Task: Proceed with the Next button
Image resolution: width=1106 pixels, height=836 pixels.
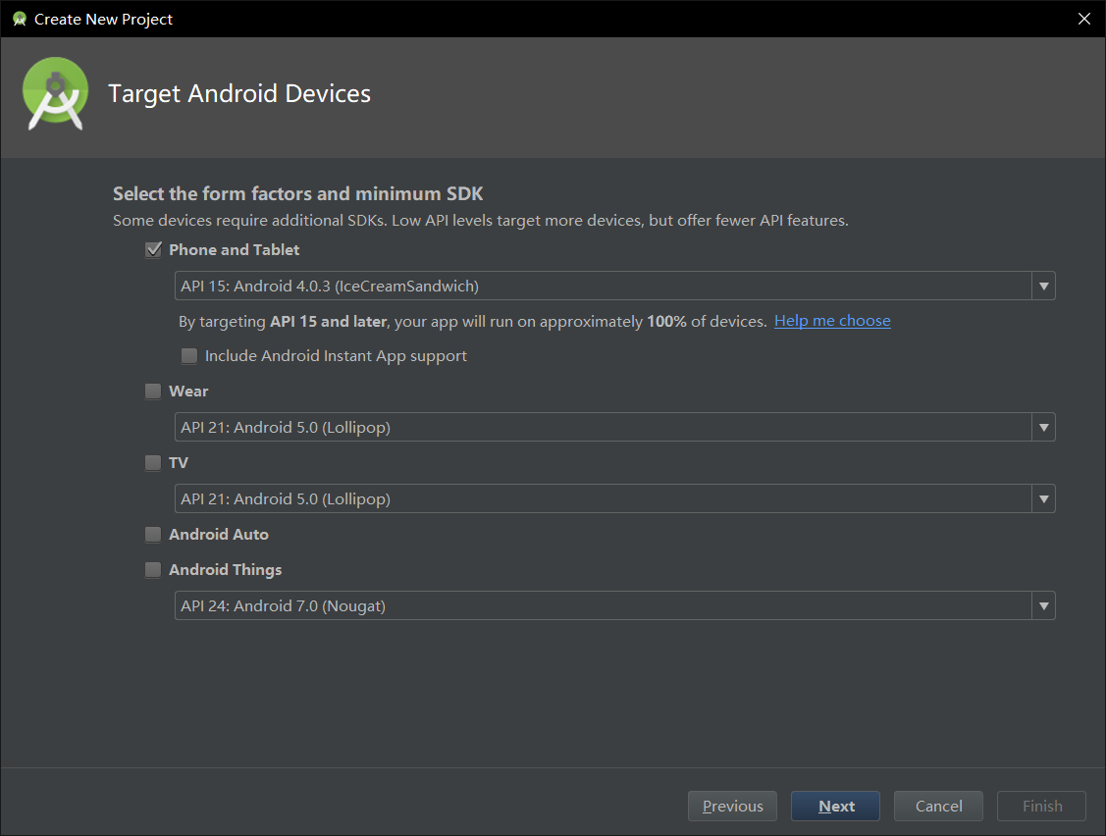Action: pyautogui.click(x=836, y=807)
